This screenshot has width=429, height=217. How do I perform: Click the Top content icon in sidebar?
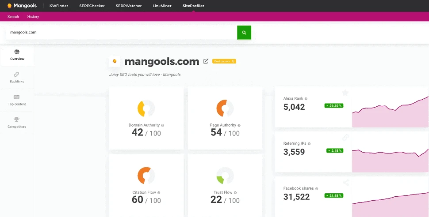tap(17, 97)
